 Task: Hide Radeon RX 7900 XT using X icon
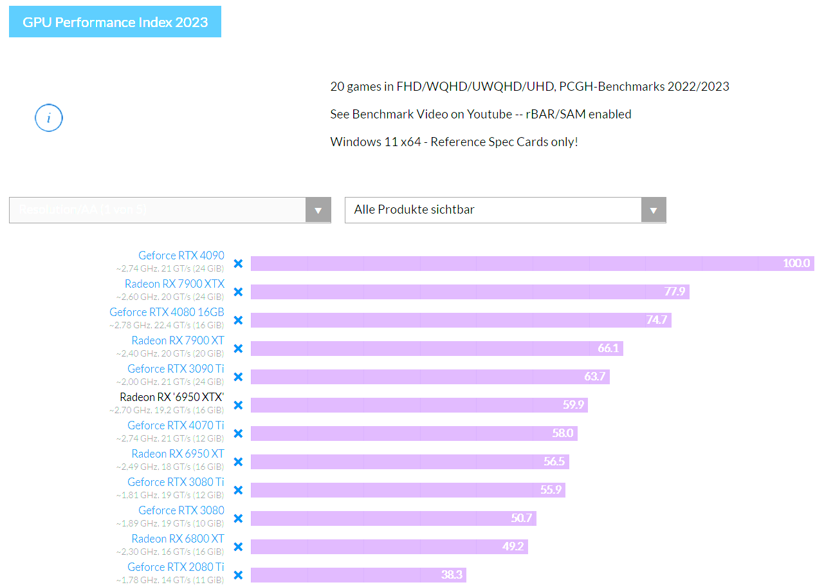tap(238, 348)
